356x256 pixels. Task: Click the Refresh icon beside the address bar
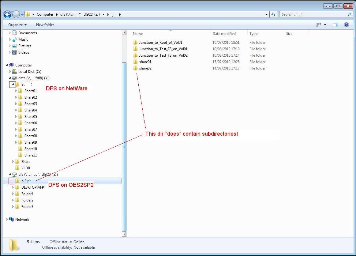pyautogui.click(x=273, y=14)
